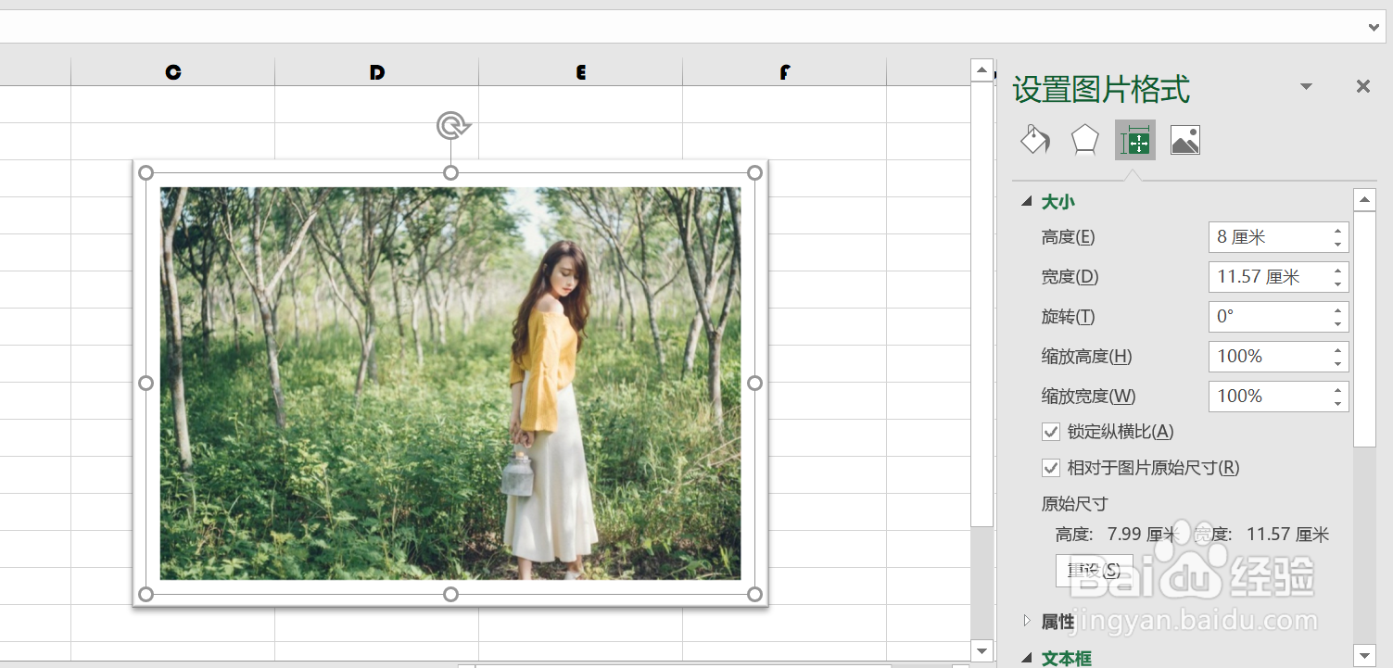Decrease 高度 with the down spinner
The width and height of the screenshot is (1393, 668).
[1338, 245]
